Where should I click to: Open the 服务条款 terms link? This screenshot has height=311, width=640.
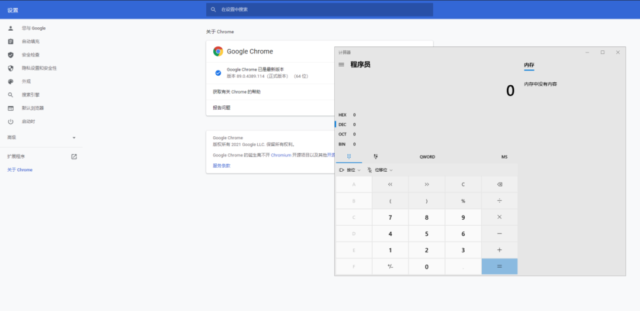point(222,166)
